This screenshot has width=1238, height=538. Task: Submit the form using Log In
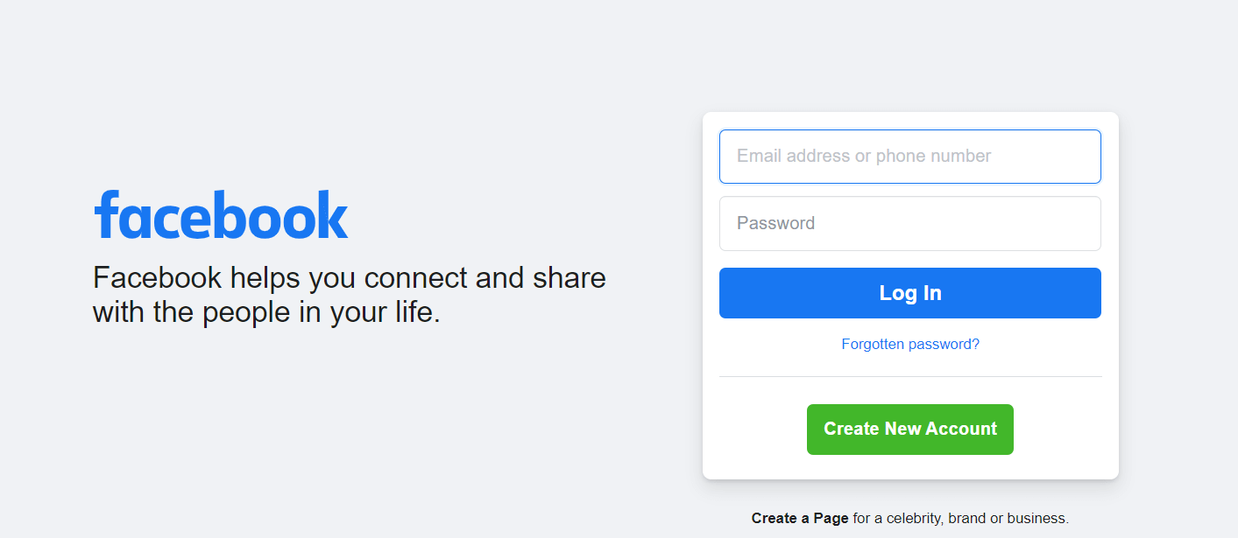pyautogui.click(x=910, y=293)
